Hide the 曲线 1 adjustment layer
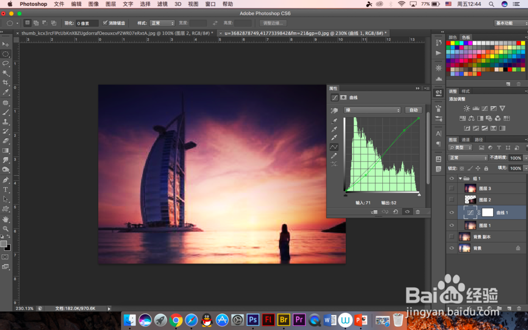Image resolution: width=528 pixels, height=330 pixels. pyautogui.click(x=451, y=212)
